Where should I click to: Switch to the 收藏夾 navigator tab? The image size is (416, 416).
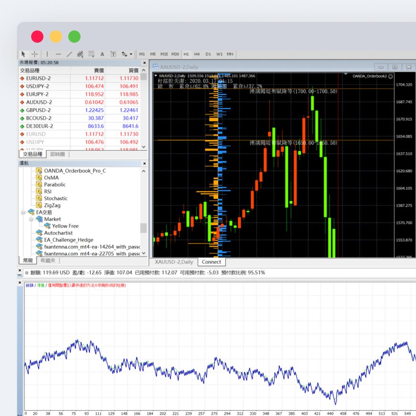[48, 261]
